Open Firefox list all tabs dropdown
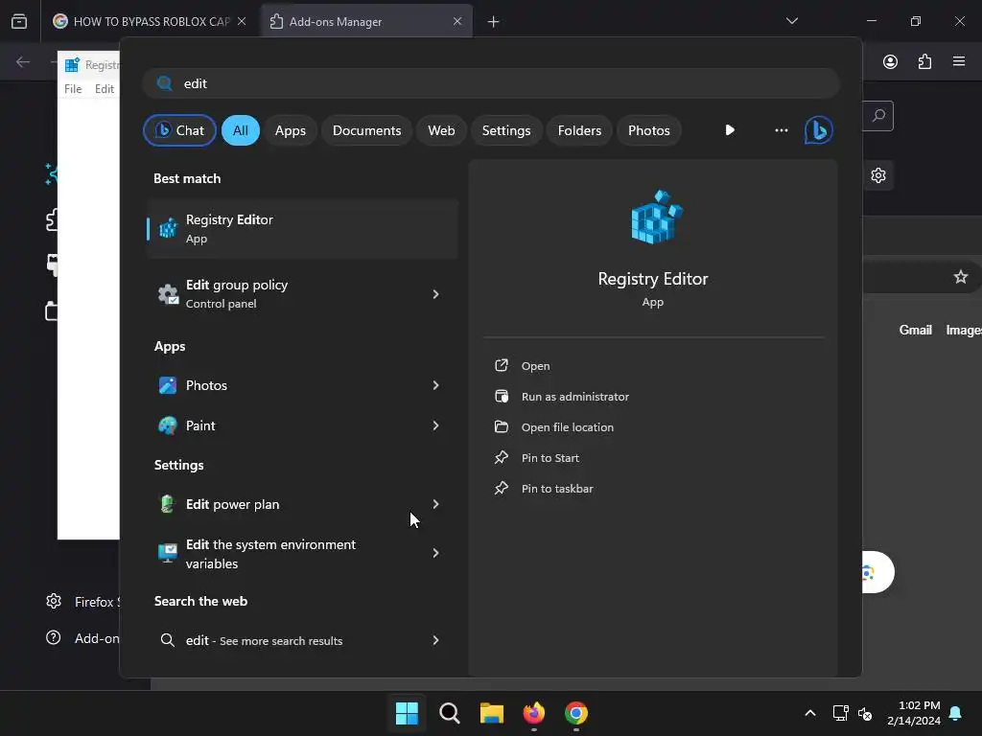The width and height of the screenshot is (982, 736). pos(792,21)
